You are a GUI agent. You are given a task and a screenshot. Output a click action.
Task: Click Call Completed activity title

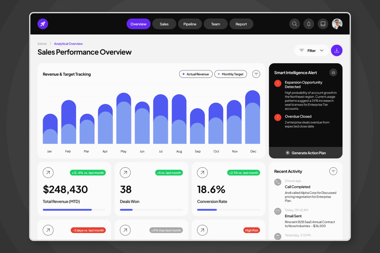coord(297,187)
